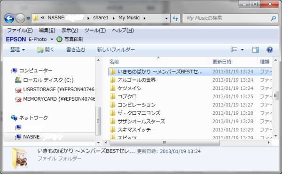Screen dimensions: 282x174
Task: Click folder icon of スキマスイッチ
Action: pyautogui.click(x=113, y=129)
